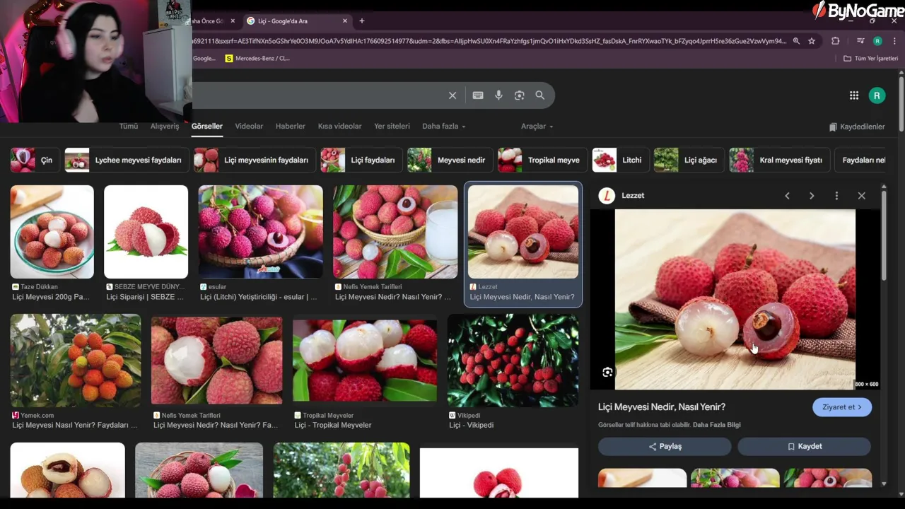Bookmark this page with the star icon
The image size is (905, 509).
pyautogui.click(x=812, y=41)
